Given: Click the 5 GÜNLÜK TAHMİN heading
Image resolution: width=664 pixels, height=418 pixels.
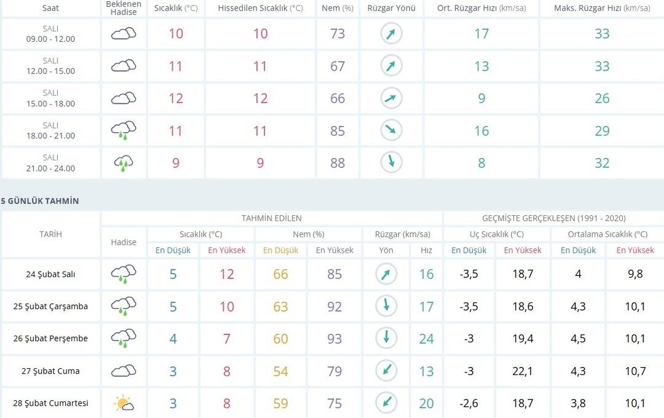Looking at the screenshot, I should tap(40, 201).
